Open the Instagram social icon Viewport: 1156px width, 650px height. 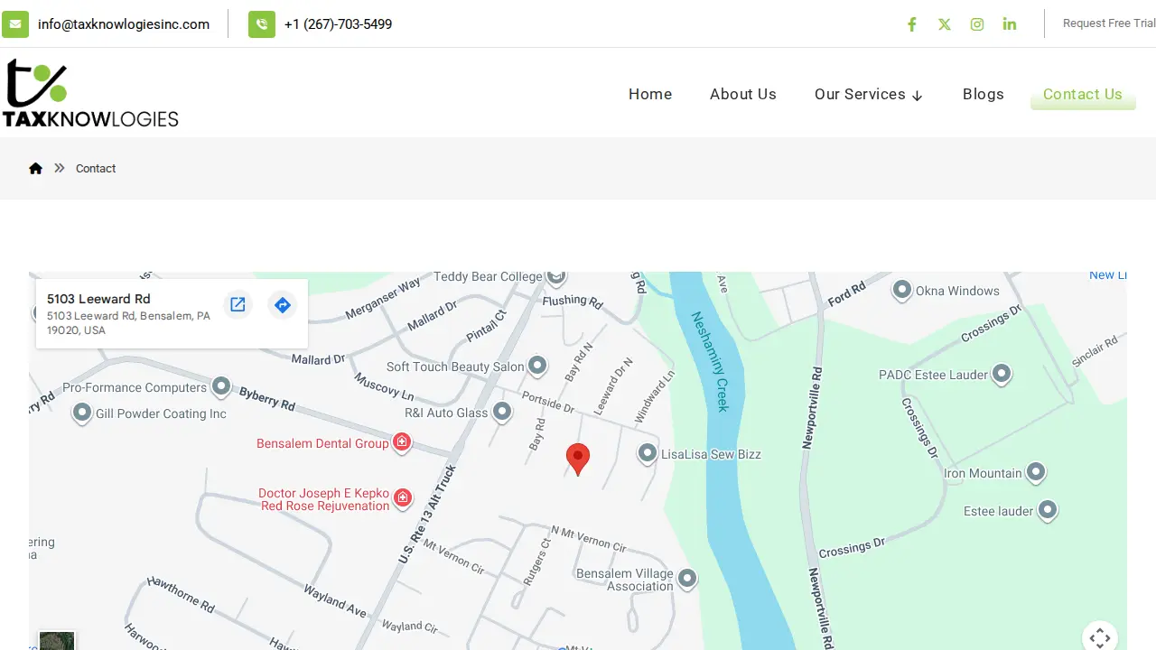(x=977, y=24)
